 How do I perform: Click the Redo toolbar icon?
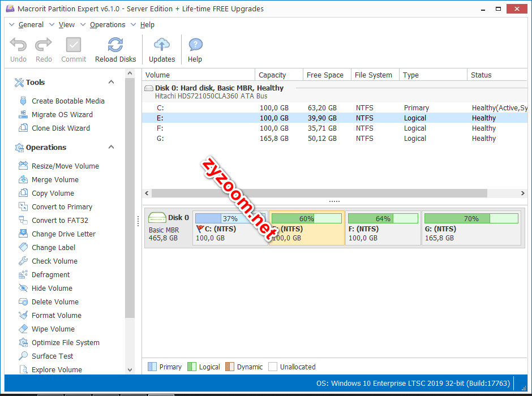click(x=44, y=45)
